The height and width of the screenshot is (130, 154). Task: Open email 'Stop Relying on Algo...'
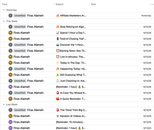coord(77,27)
